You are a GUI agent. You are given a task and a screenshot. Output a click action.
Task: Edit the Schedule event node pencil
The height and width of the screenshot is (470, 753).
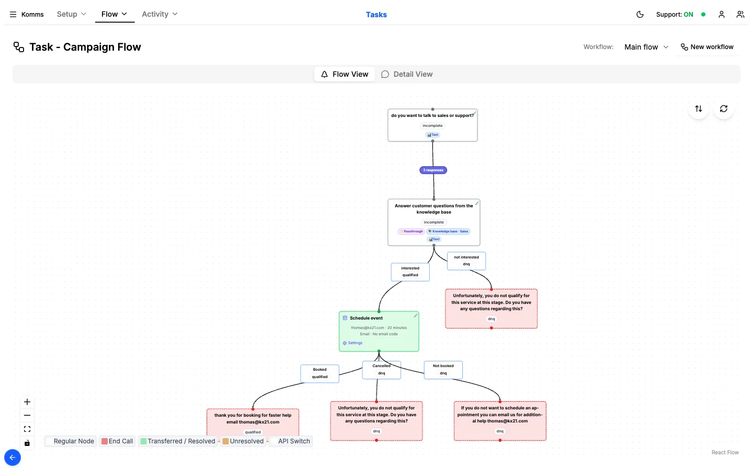[x=416, y=315]
